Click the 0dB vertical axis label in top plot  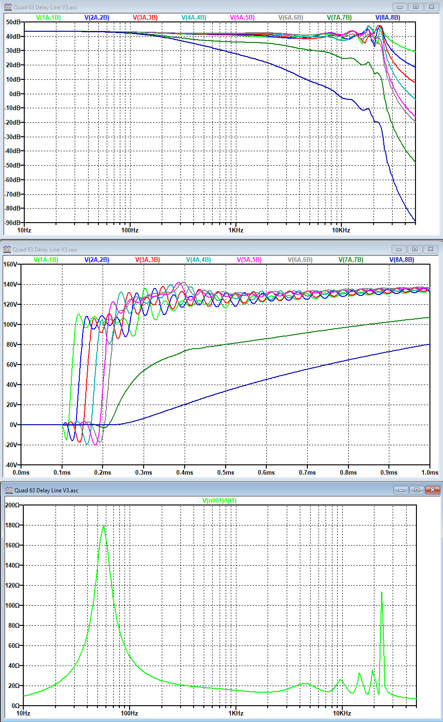coord(15,94)
